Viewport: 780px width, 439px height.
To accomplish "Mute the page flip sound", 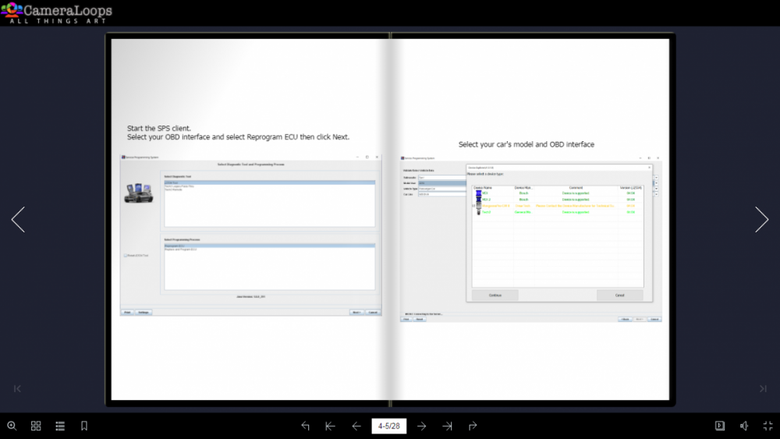I will [x=744, y=426].
